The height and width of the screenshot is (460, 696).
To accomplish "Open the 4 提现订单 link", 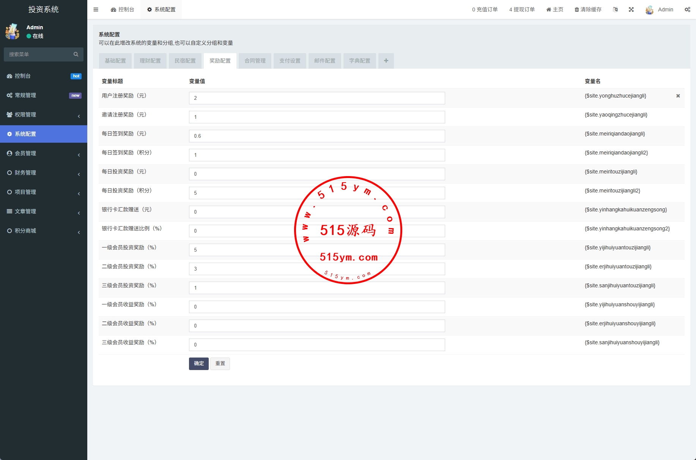I will click(522, 9).
